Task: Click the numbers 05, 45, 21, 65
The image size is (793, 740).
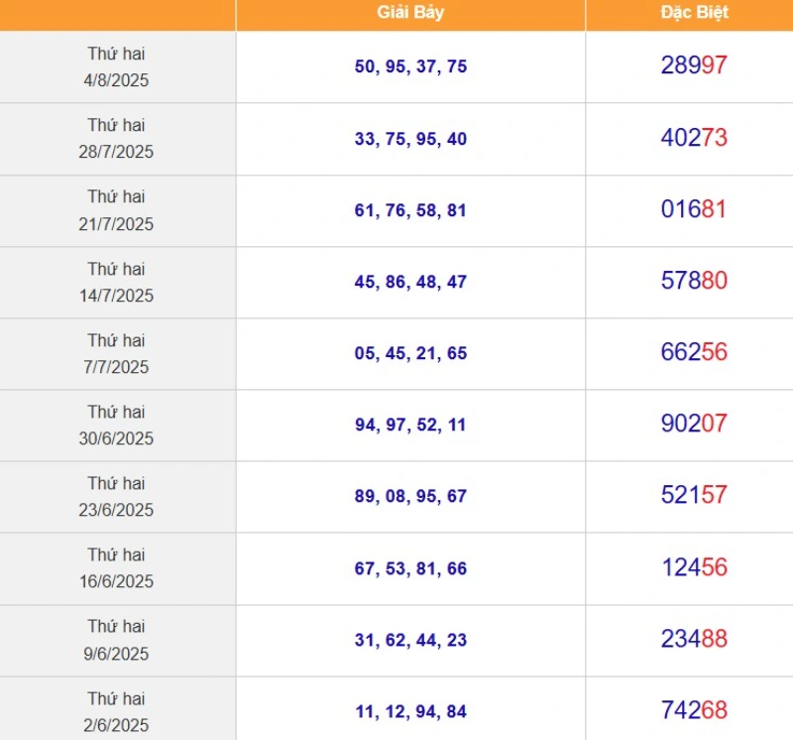Action: pos(410,353)
